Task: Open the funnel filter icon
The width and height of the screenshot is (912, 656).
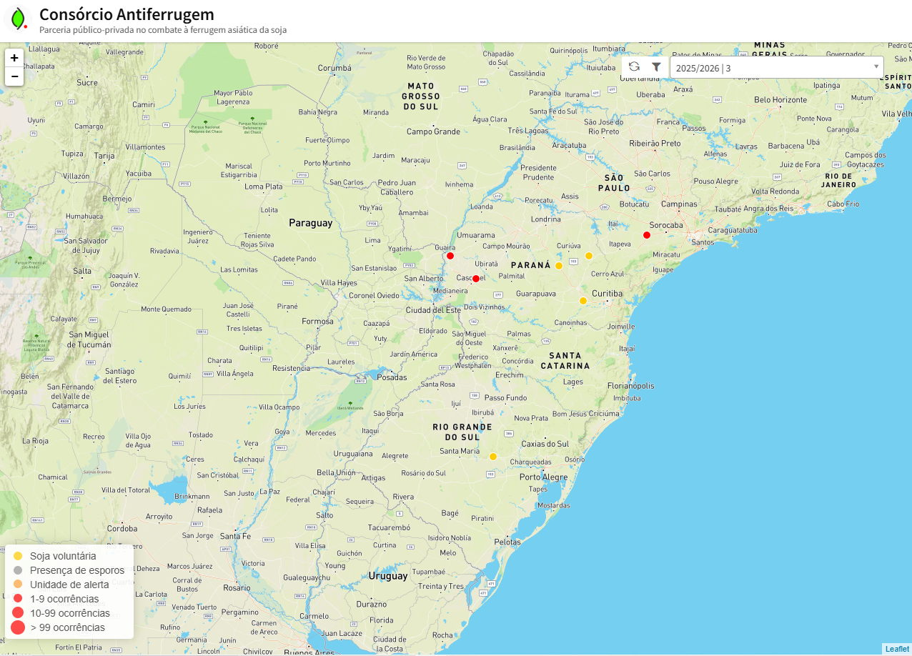Action: tap(656, 67)
